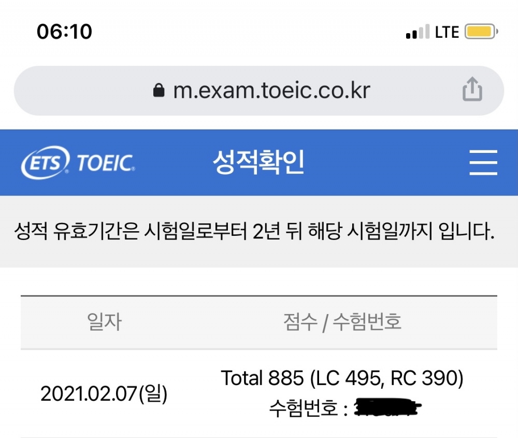Tap the cellular signal bars icon
The width and height of the screenshot is (518, 438).
(418, 32)
